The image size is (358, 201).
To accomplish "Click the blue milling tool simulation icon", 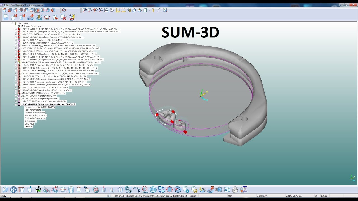I will click(39, 17).
